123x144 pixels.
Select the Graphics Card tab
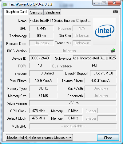pos(16,12)
